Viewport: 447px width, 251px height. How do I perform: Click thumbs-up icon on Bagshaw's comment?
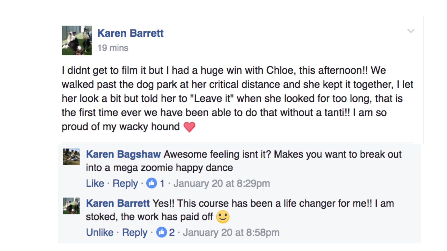coord(151,183)
